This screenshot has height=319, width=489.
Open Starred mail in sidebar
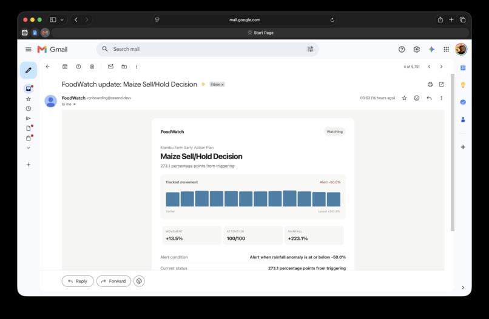[29, 99]
